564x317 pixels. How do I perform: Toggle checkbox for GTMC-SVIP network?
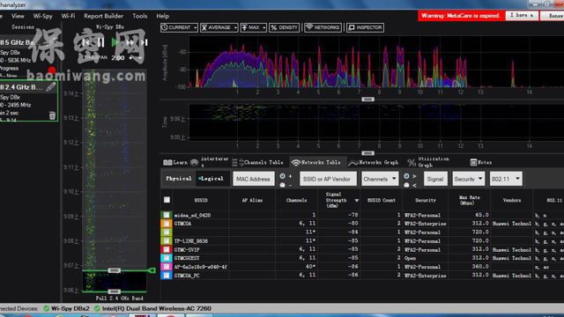167,249
